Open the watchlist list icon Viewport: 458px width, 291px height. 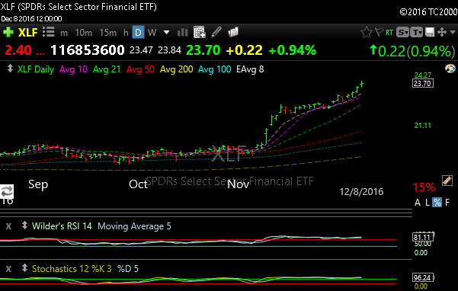click(x=49, y=32)
